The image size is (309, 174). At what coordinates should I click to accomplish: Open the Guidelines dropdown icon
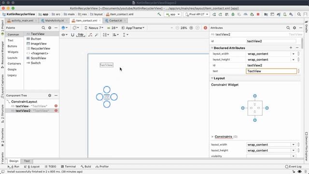126,35
